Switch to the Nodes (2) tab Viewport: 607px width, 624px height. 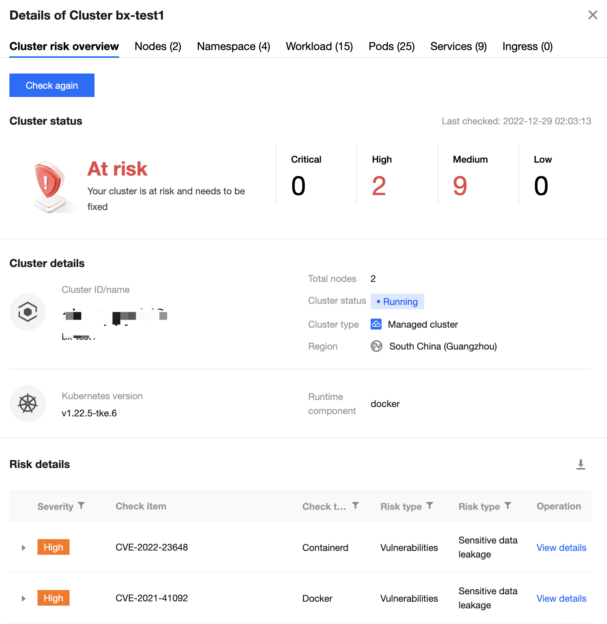pos(158,47)
